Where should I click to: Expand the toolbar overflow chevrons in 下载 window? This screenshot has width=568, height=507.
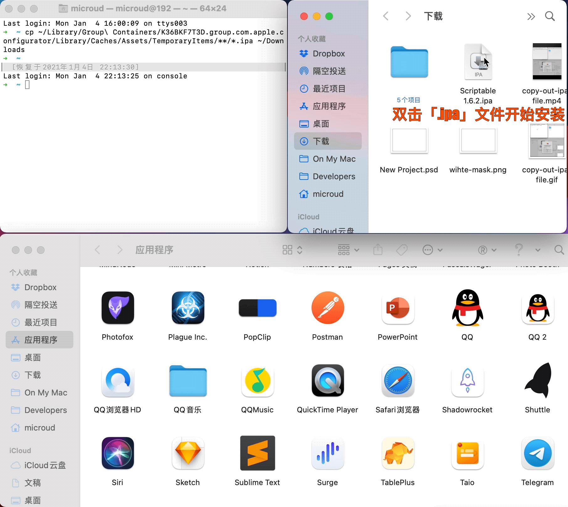(531, 16)
